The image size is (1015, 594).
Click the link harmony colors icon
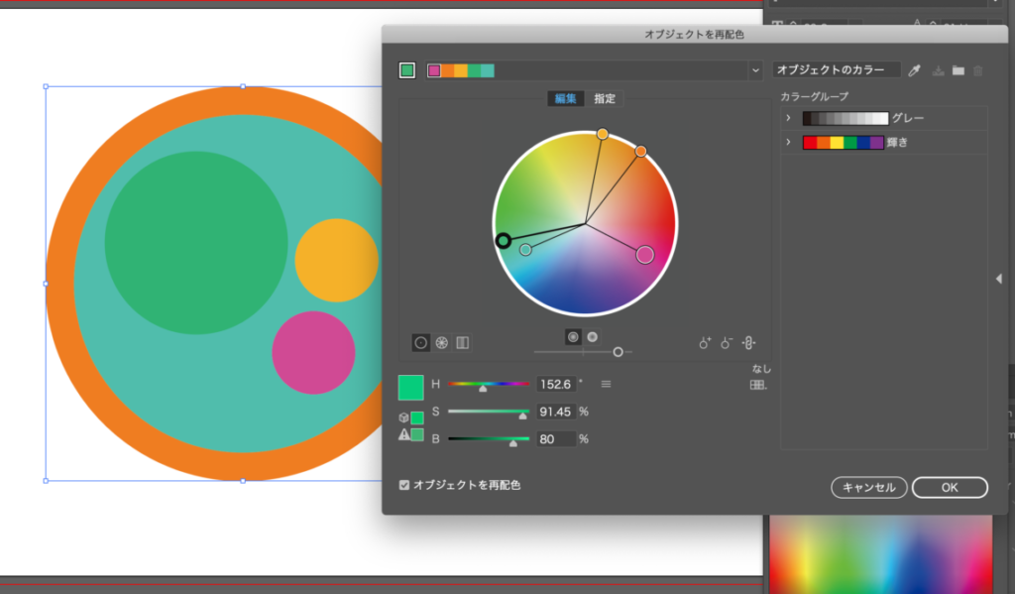pos(748,343)
